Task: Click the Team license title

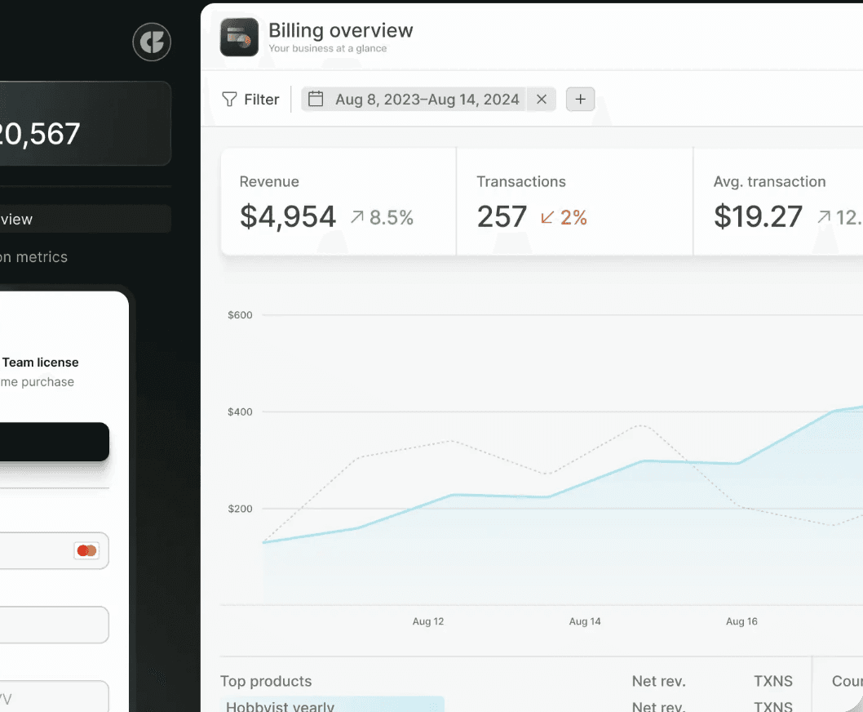Action: 40,362
